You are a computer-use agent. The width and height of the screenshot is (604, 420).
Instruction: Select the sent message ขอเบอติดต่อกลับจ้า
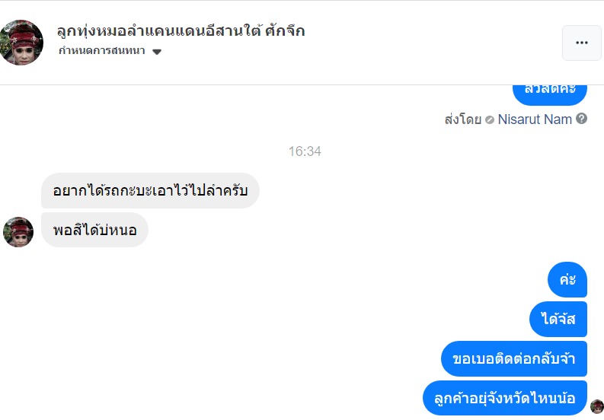(513, 359)
